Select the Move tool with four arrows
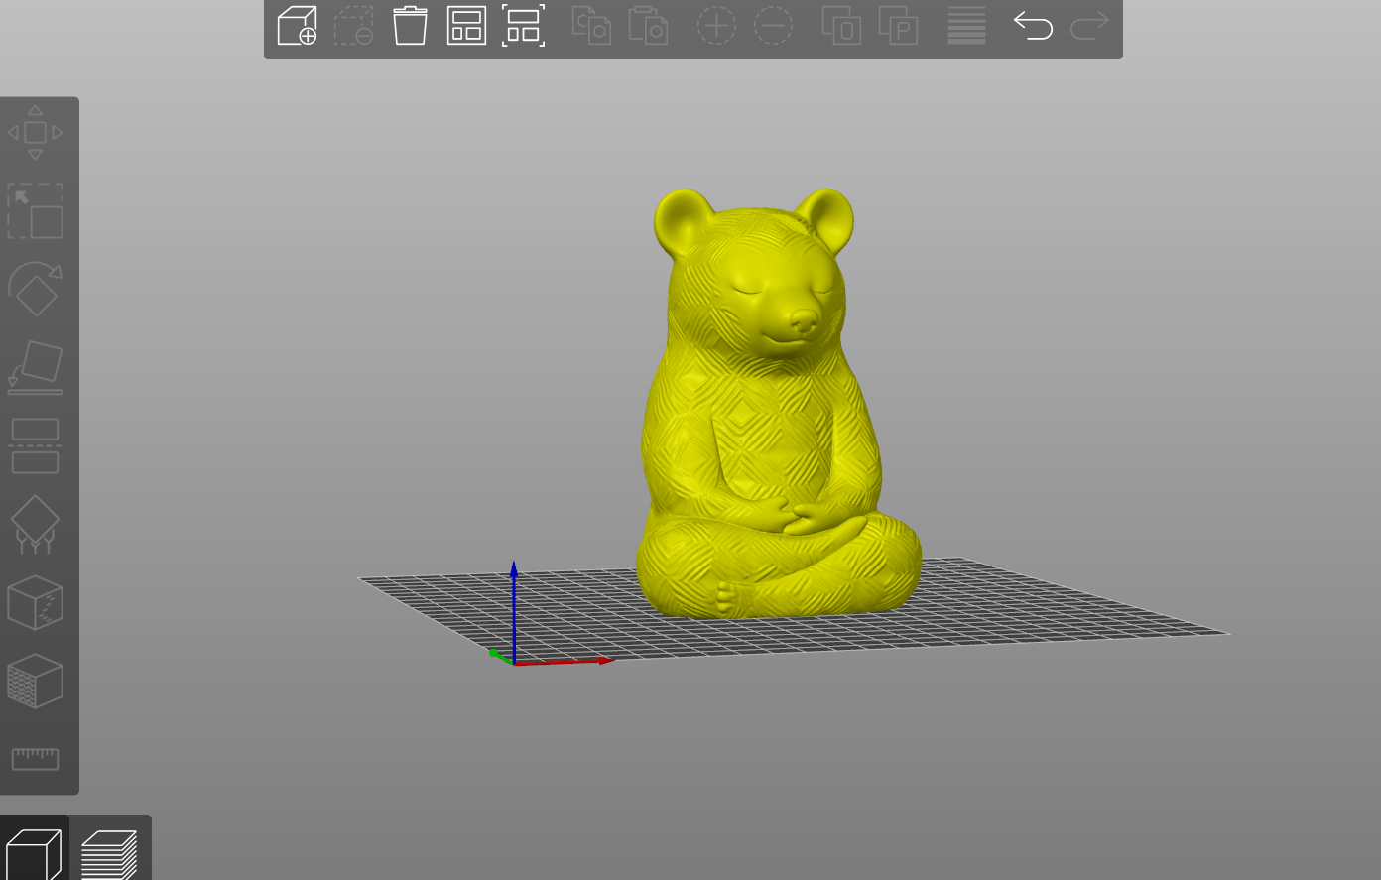1381x880 pixels. tap(35, 132)
